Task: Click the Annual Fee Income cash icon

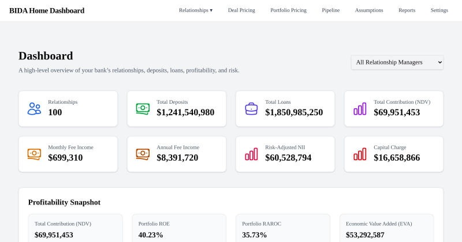Action: [x=143, y=154]
